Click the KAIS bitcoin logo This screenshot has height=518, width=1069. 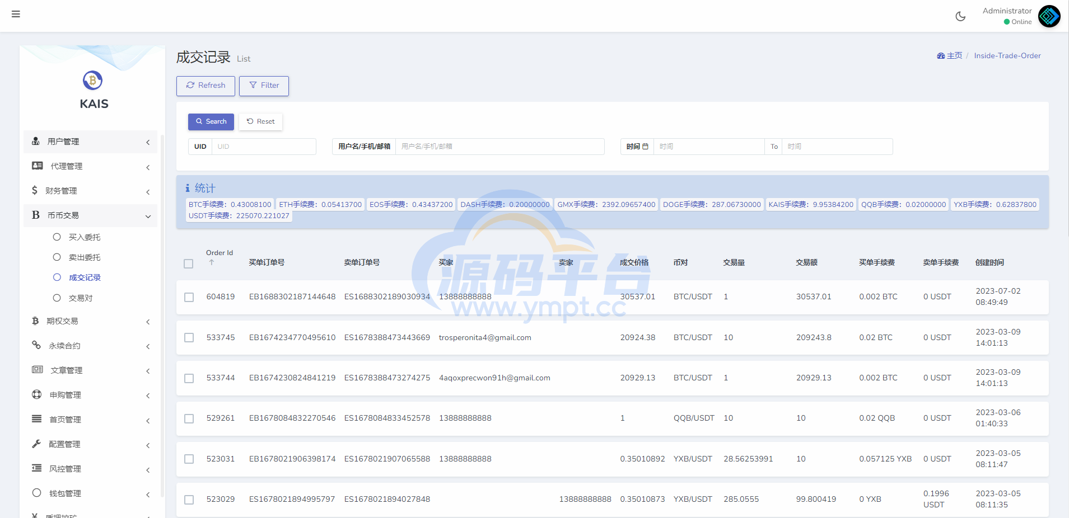(x=93, y=81)
